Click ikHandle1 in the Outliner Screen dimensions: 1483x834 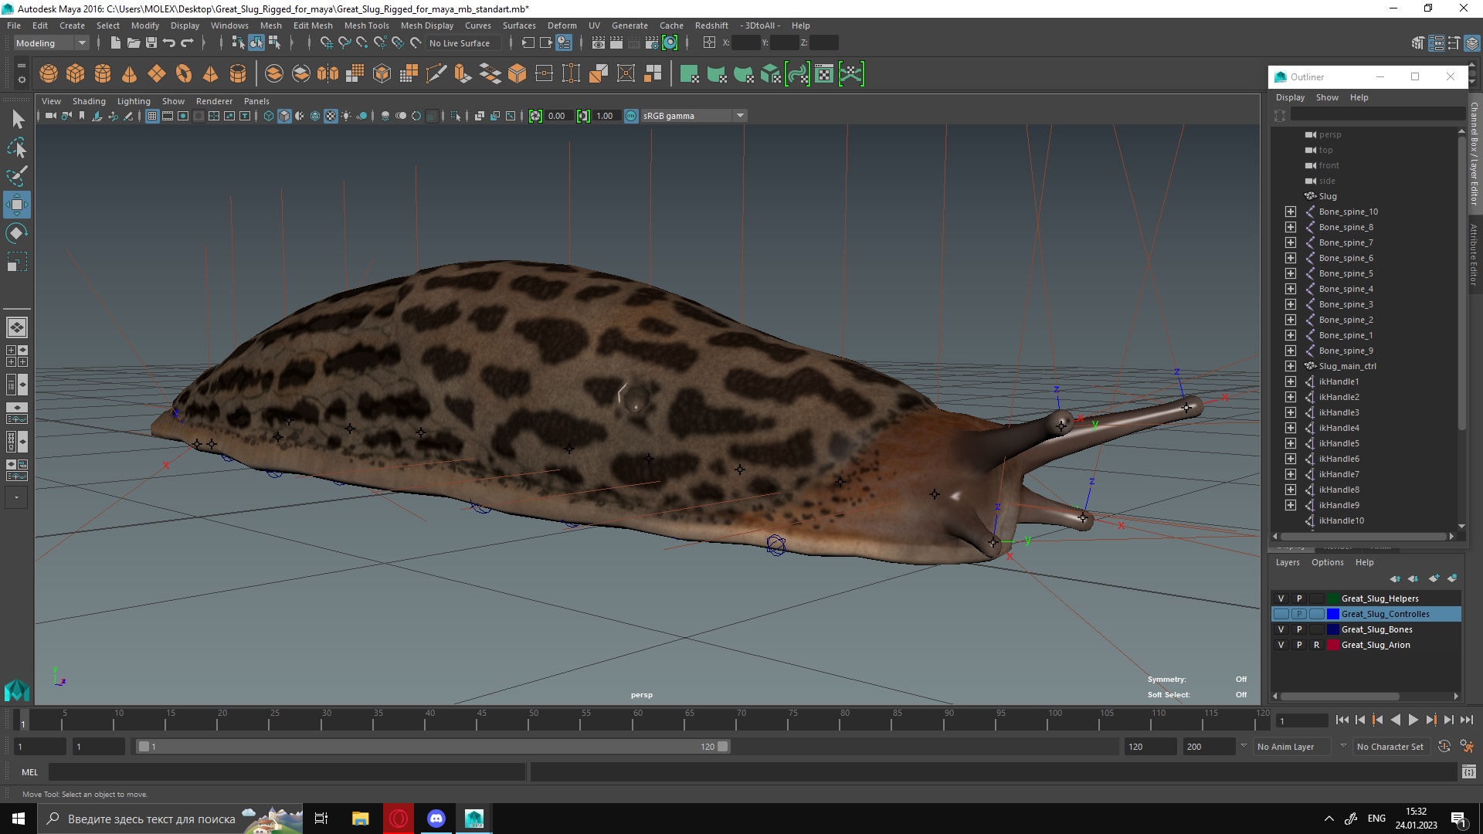1339,381
